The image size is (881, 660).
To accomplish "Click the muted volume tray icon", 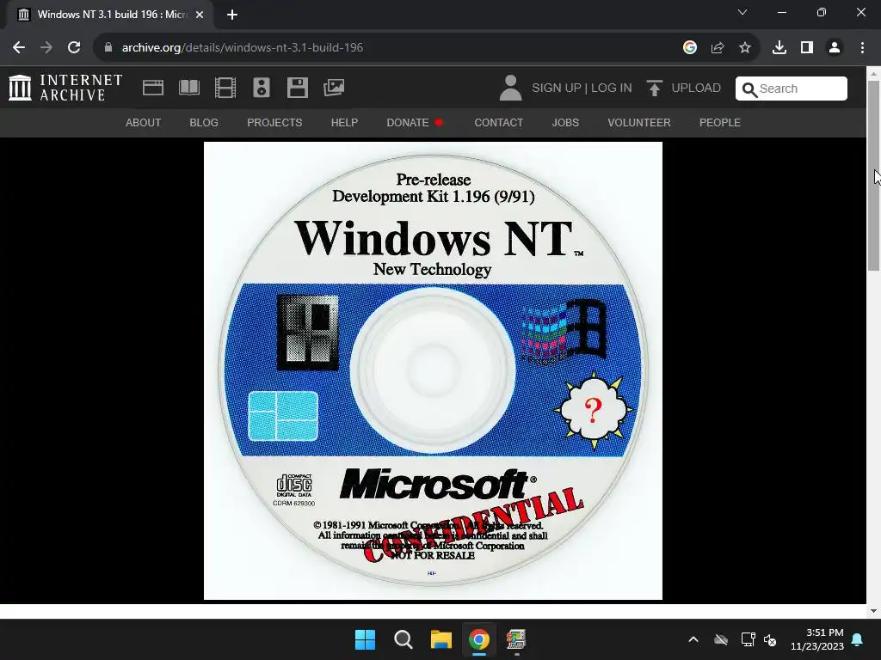I will pos(770,639).
